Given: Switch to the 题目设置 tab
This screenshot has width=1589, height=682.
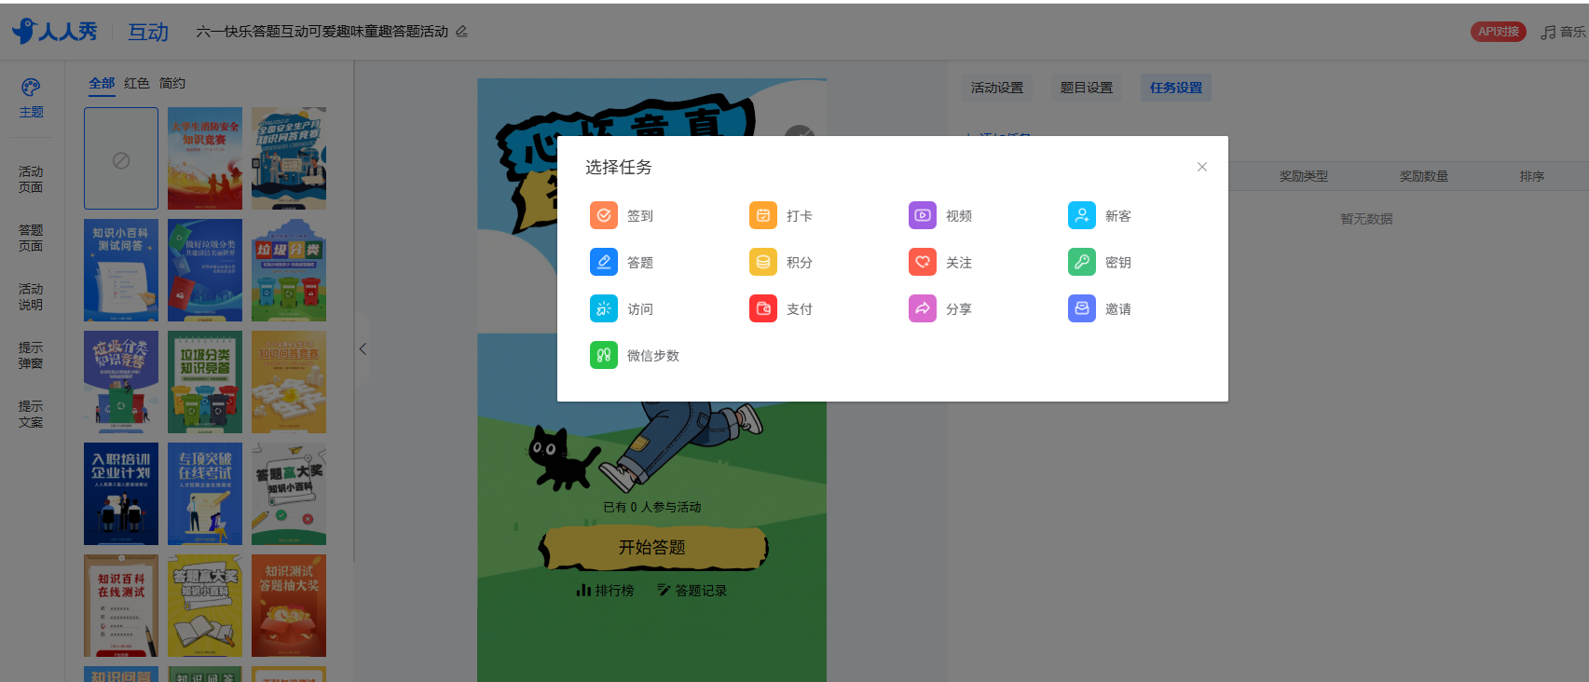Looking at the screenshot, I should 1087,88.
